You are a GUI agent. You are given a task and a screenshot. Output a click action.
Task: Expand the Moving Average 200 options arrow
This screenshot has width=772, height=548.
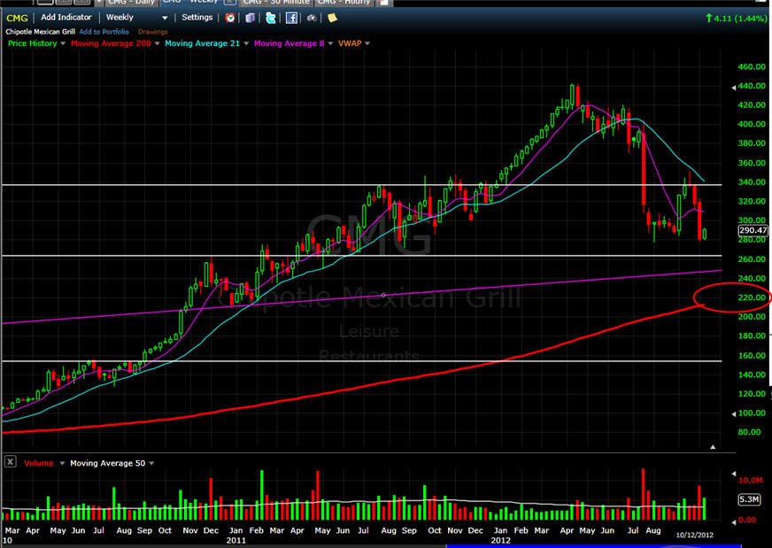tap(157, 43)
